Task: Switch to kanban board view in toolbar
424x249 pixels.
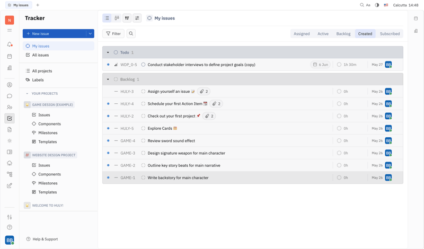Action: coord(117,18)
